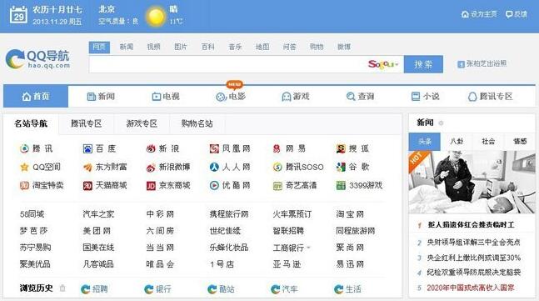Open history shortcut 汽车
This screenshot has height=301, width=539.
[x=284, y=289]
